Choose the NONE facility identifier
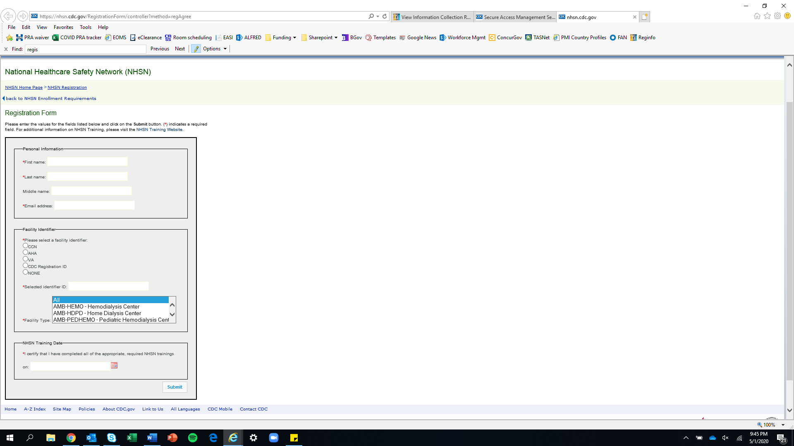 pyautogui.click(x=26, y=272)
